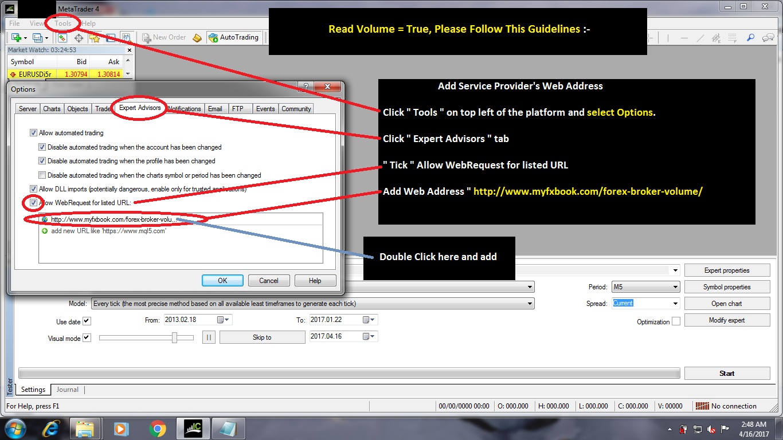Open Google Chrome from the taskbar
This screenshot has width=783, height=440.
[157, 429]
